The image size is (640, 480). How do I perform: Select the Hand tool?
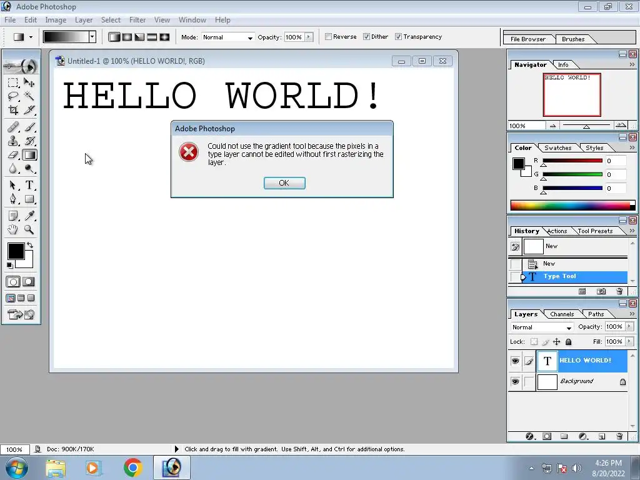[x=13, y=230]
